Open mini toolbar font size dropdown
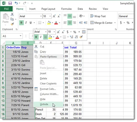This screenshot has width=137, height=122. coord(54,32)
